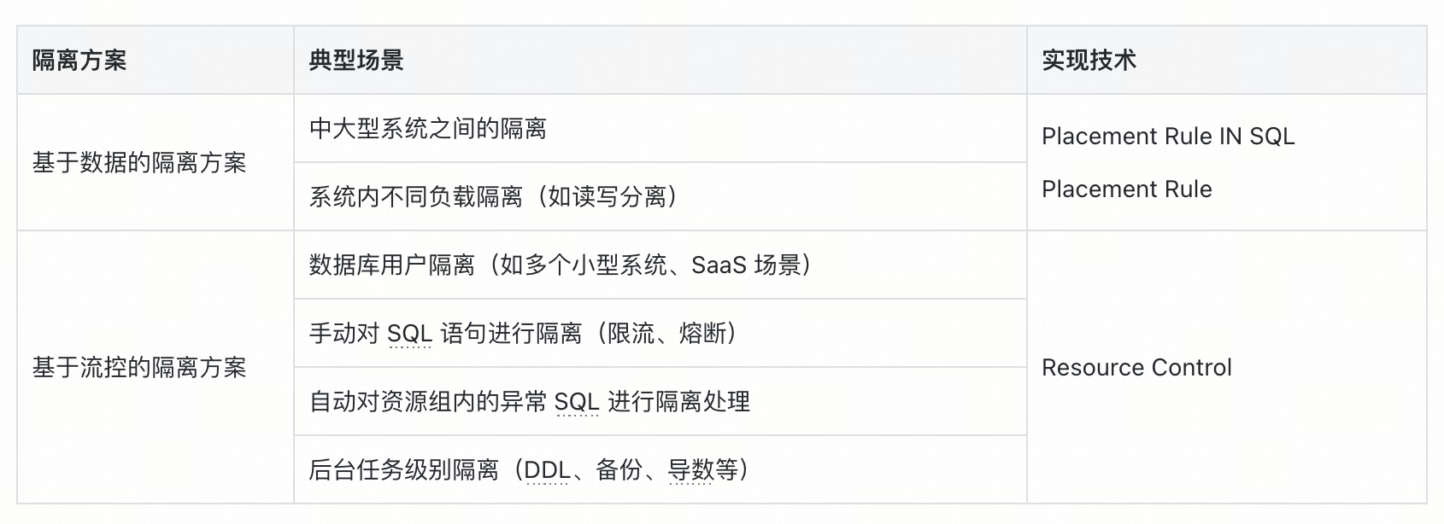The image size is (1444, 524).
Task: Click the Resource Control cell
Action: pos(1226,367)
